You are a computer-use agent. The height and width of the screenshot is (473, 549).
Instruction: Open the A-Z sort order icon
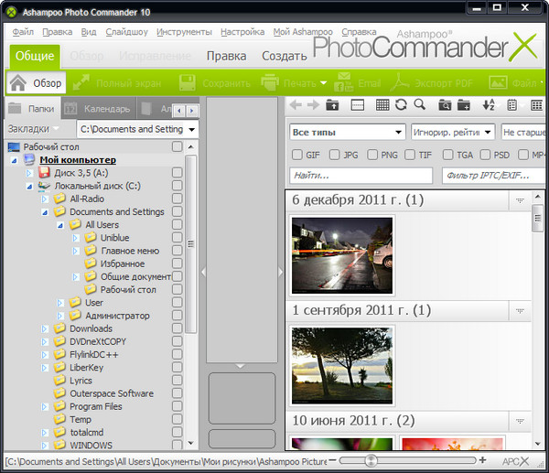click(x=488, y=105)
